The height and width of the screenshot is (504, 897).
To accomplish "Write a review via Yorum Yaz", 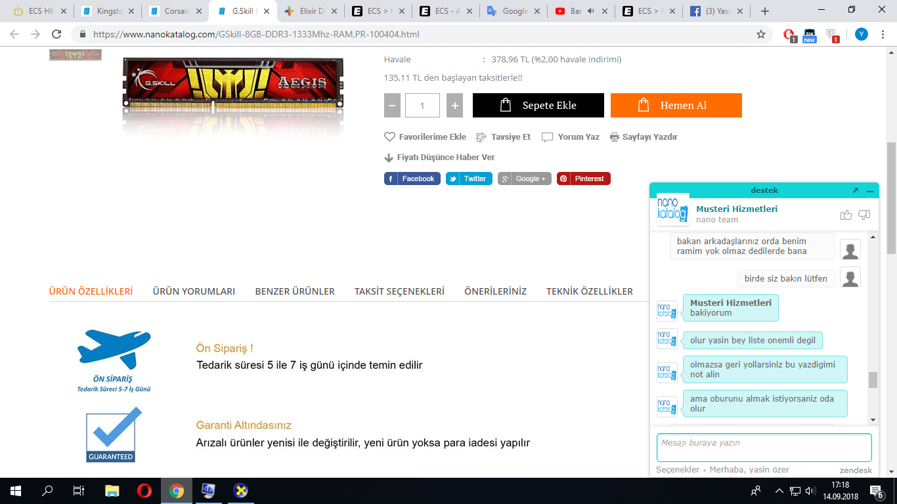I will pos(571,137).
